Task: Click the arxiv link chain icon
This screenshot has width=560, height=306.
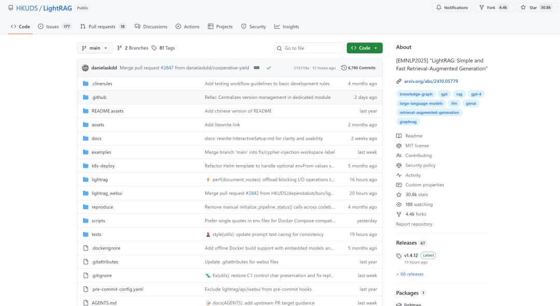Action: click(x=399, y=81)
